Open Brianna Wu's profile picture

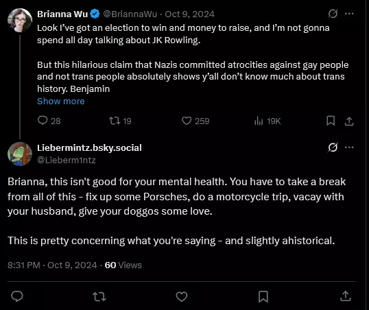click(x=20, y=20)
